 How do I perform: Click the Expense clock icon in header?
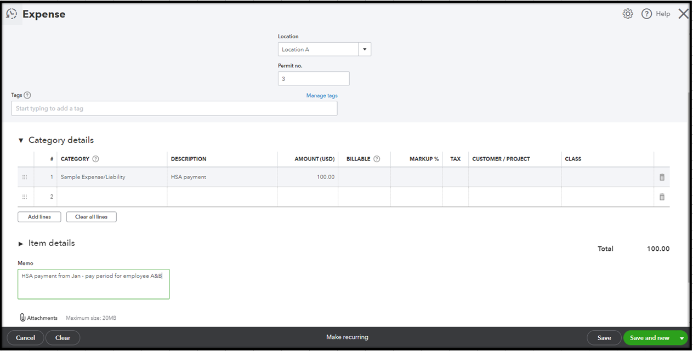tap(12, 13)
